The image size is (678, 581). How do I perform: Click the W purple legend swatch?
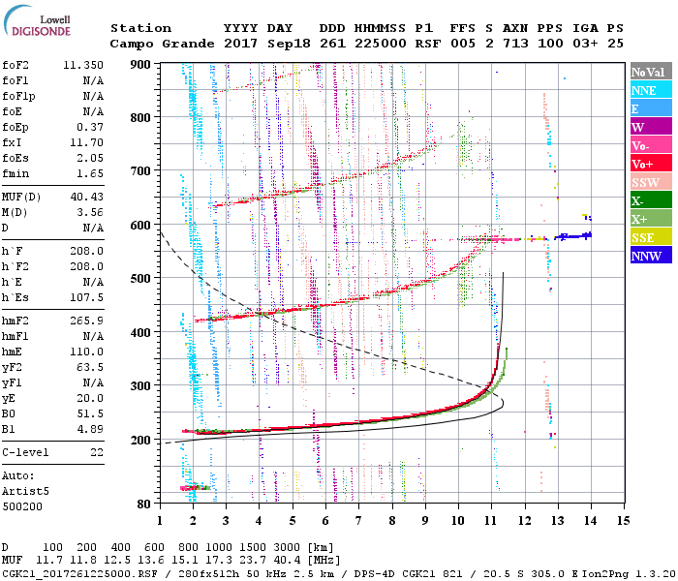[651, 127]
